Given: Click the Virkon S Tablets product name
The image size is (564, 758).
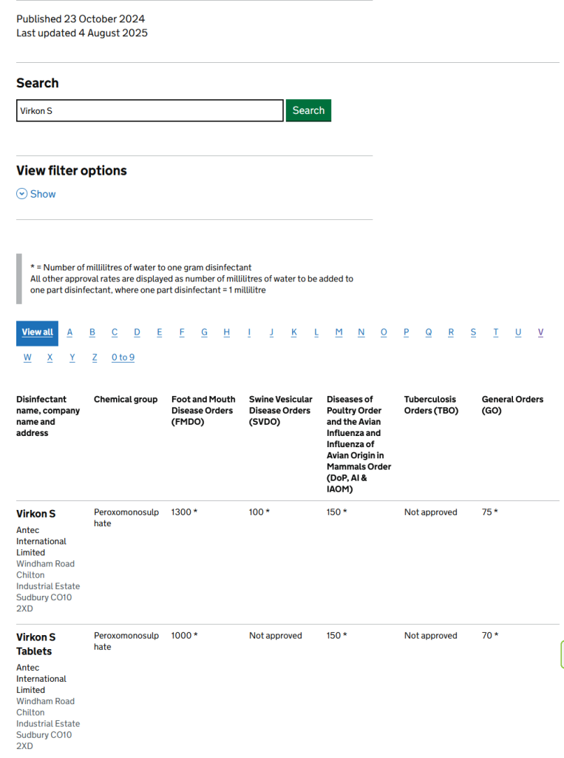Looking at the screenshot, I should pos(35,644).
